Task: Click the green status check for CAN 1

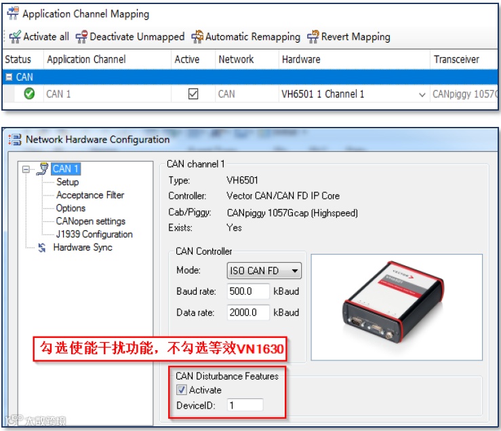Action: click(x=29, y=94)
